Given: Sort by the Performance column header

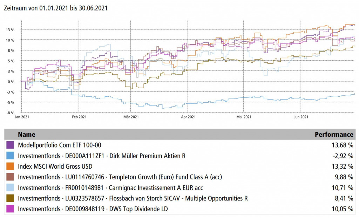Looking at the screenshot, I should [x=334, y=134].
